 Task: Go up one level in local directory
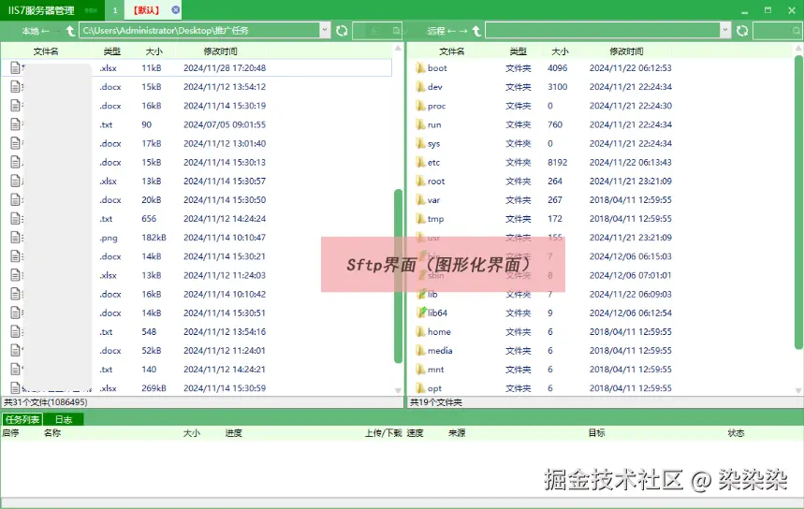coord(70,31)
